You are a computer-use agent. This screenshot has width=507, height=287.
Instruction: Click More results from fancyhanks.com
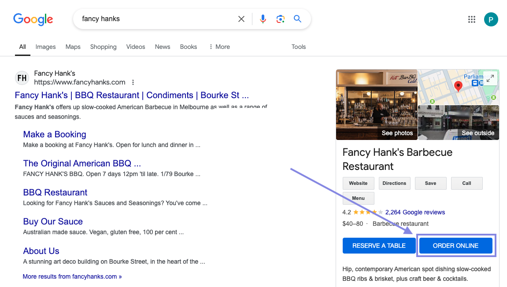(72, 277)
